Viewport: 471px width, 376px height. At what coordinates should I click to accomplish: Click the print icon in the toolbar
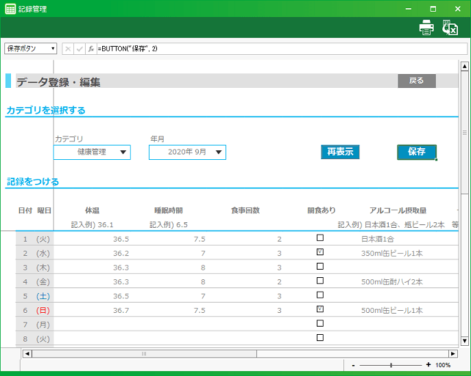(x=426, y=27)
